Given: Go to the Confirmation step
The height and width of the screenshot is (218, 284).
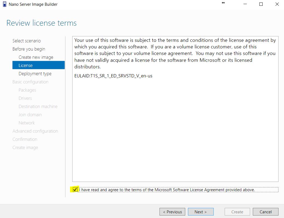Looking at the screenshot, I should (25, 139).
